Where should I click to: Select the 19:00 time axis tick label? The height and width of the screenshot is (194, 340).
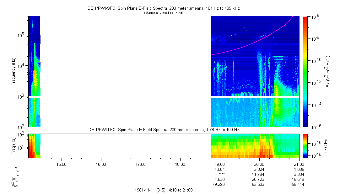[x=219, y=164]
